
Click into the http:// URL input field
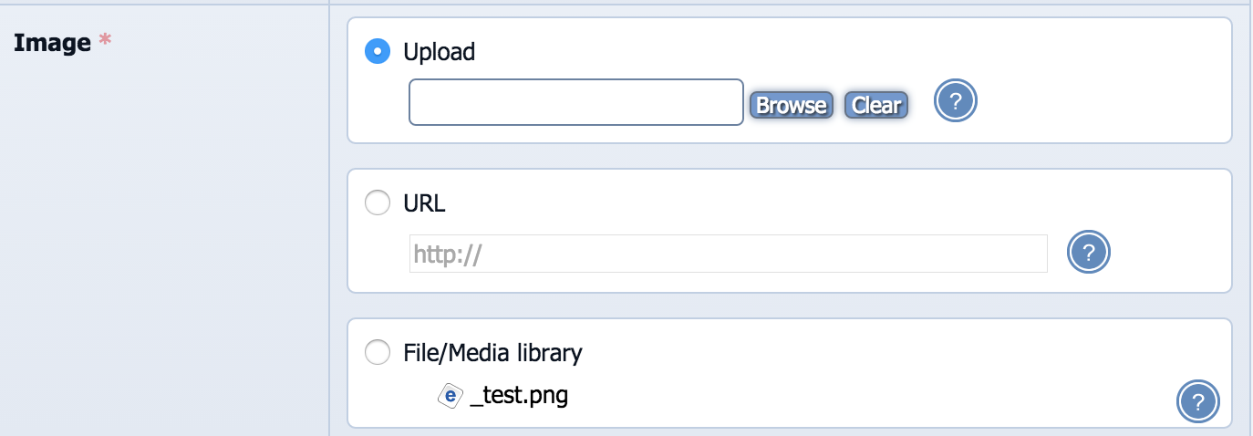coord(728,254)
